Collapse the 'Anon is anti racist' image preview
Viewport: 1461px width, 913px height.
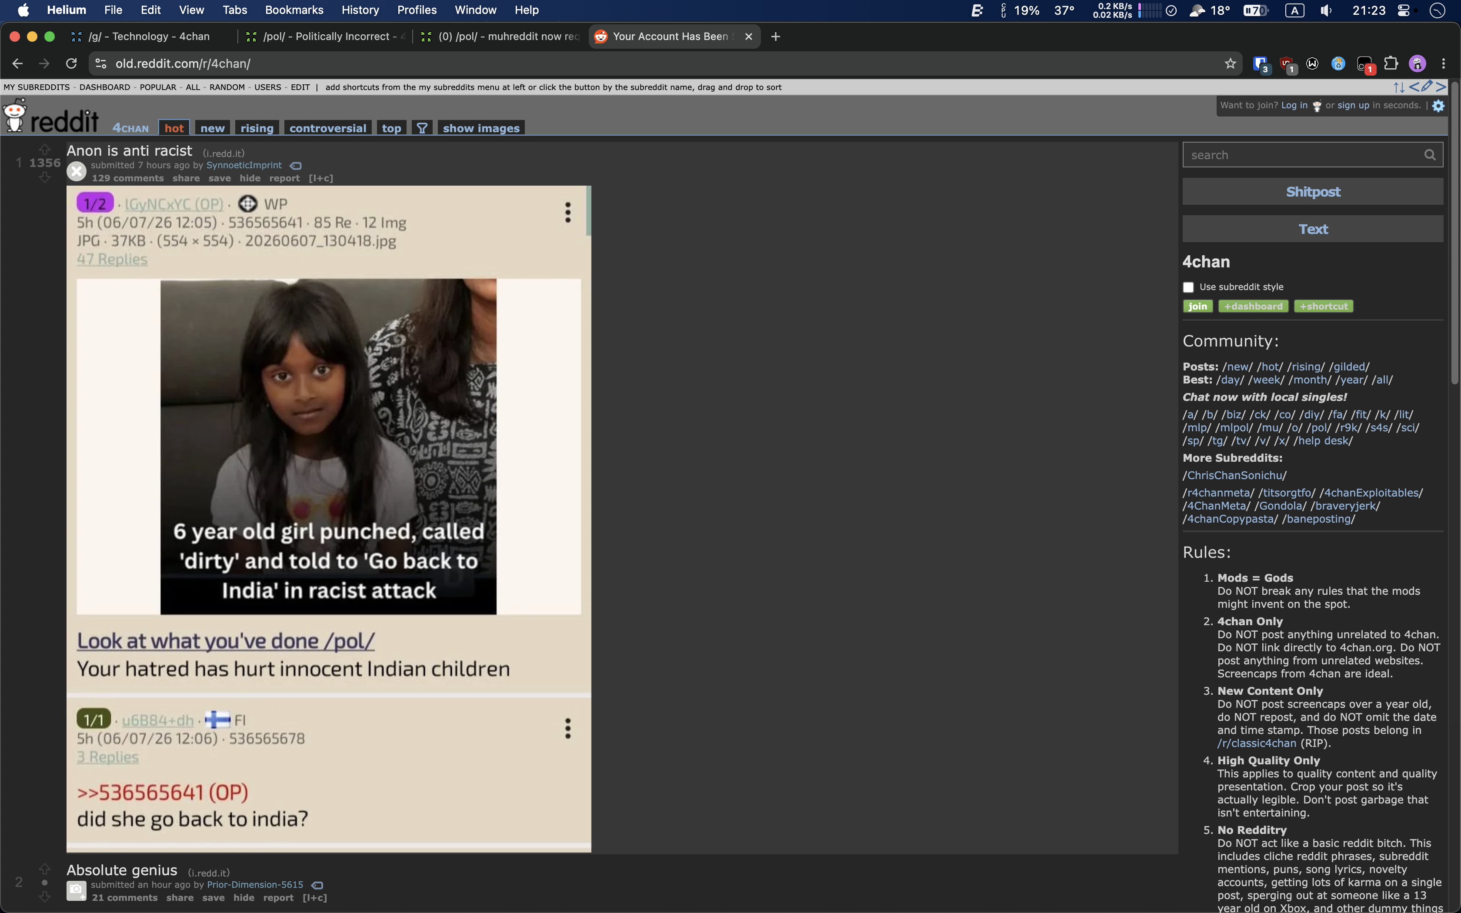tap(77, 171)
